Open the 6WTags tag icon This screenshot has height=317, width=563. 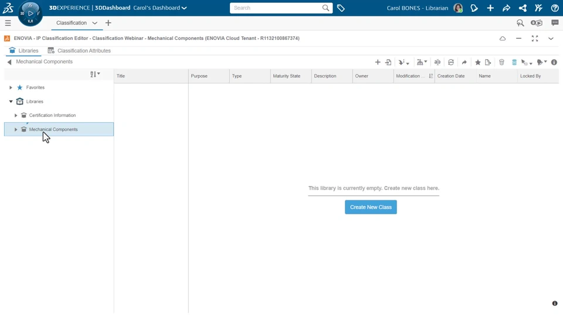click(x=341, y=8)
